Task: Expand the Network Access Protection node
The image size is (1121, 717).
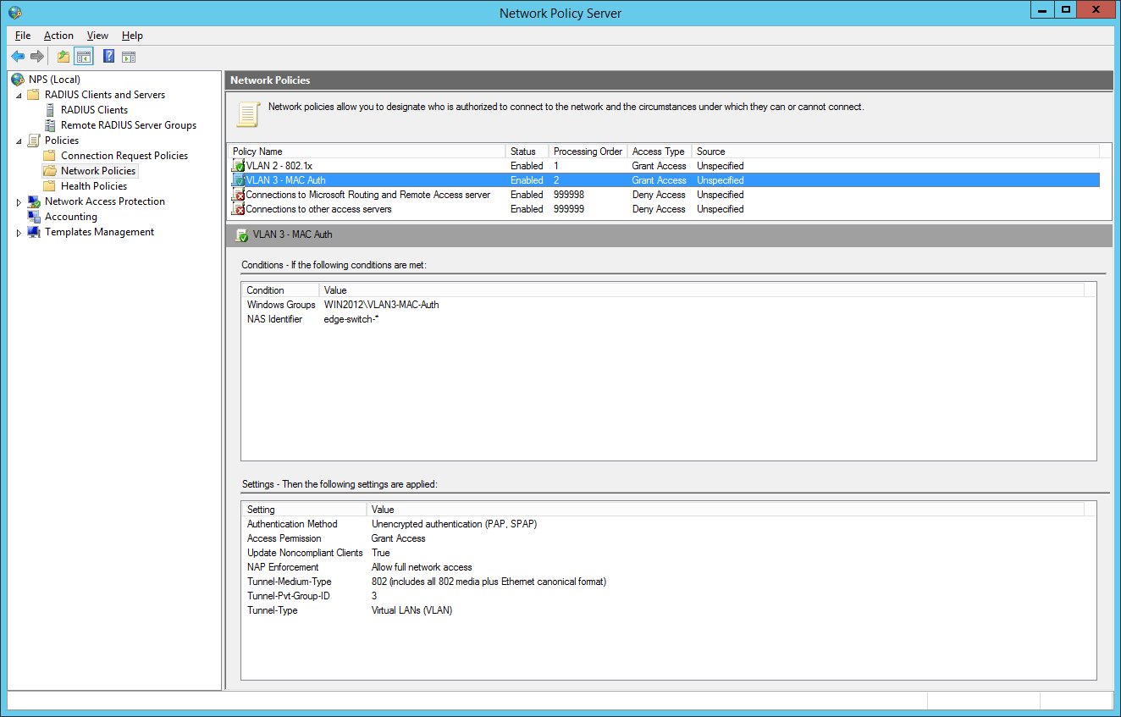Action: pos(17,201)
